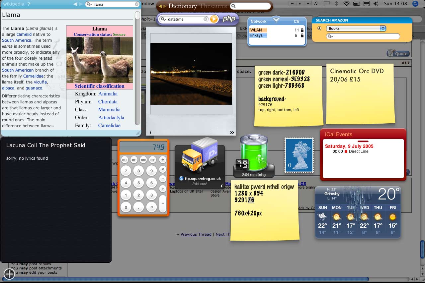Follow the South America link
Image resolution: width=425 pixels, height=283 pixels.
coord(17,40)
